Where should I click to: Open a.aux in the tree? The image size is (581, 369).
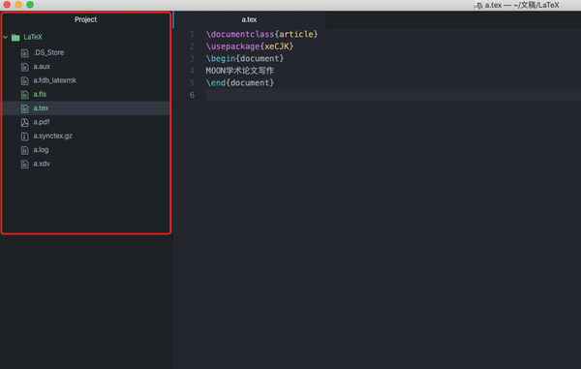42,67
